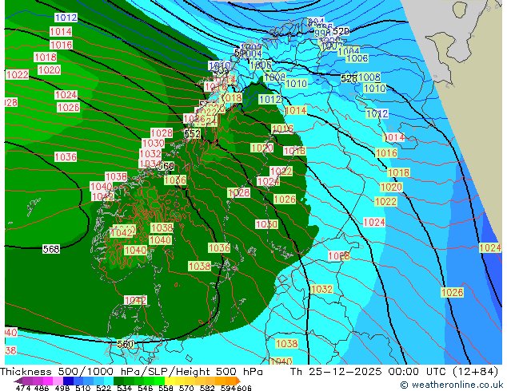Select the 558 legend number
This screenshot has width=507, height=391.
click(166, 388)
